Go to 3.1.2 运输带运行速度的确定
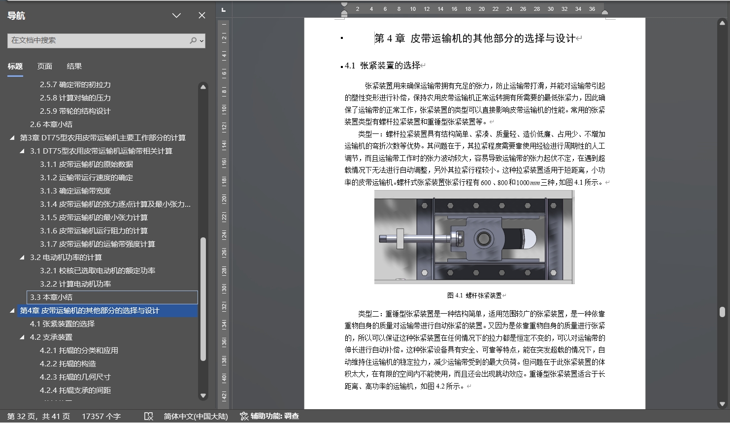This screenshot has height=423, width=730. click(x=87, y=178)
